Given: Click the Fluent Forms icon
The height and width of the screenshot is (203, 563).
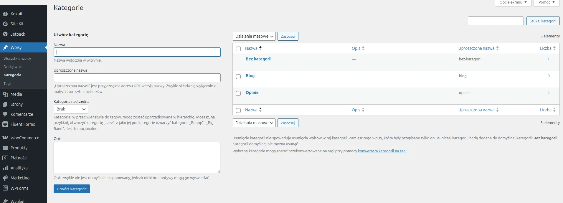Looking at the screenshot, I should [5, 124].
